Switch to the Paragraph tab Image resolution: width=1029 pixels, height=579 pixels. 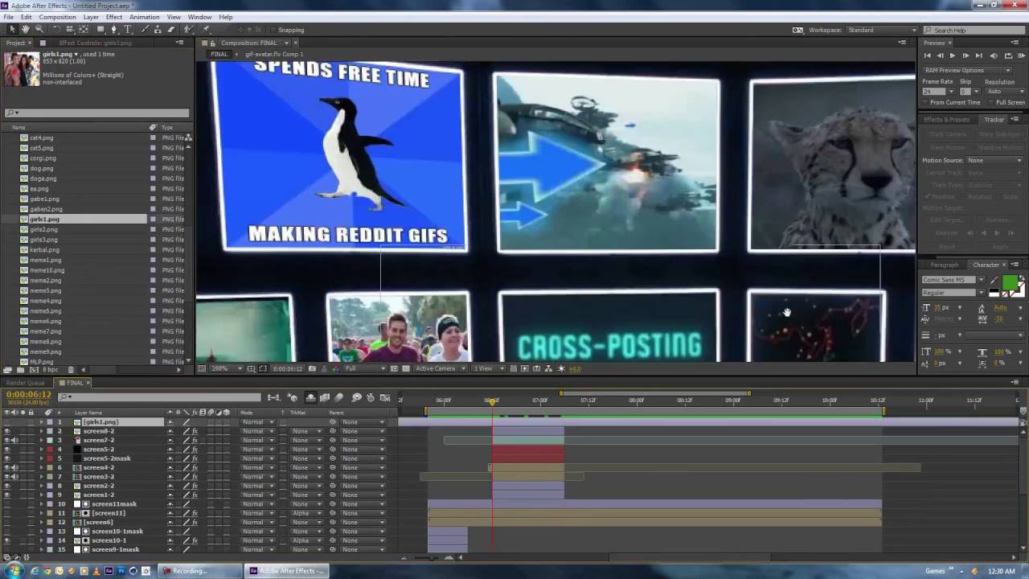point(945,265)
